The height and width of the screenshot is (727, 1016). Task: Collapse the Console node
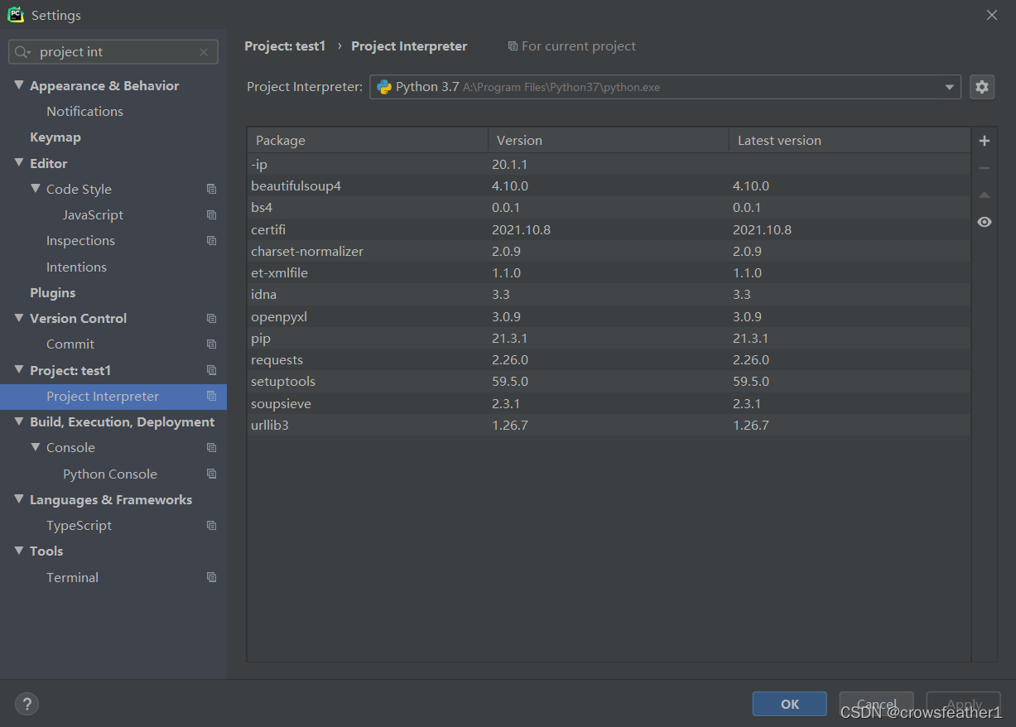36,447
